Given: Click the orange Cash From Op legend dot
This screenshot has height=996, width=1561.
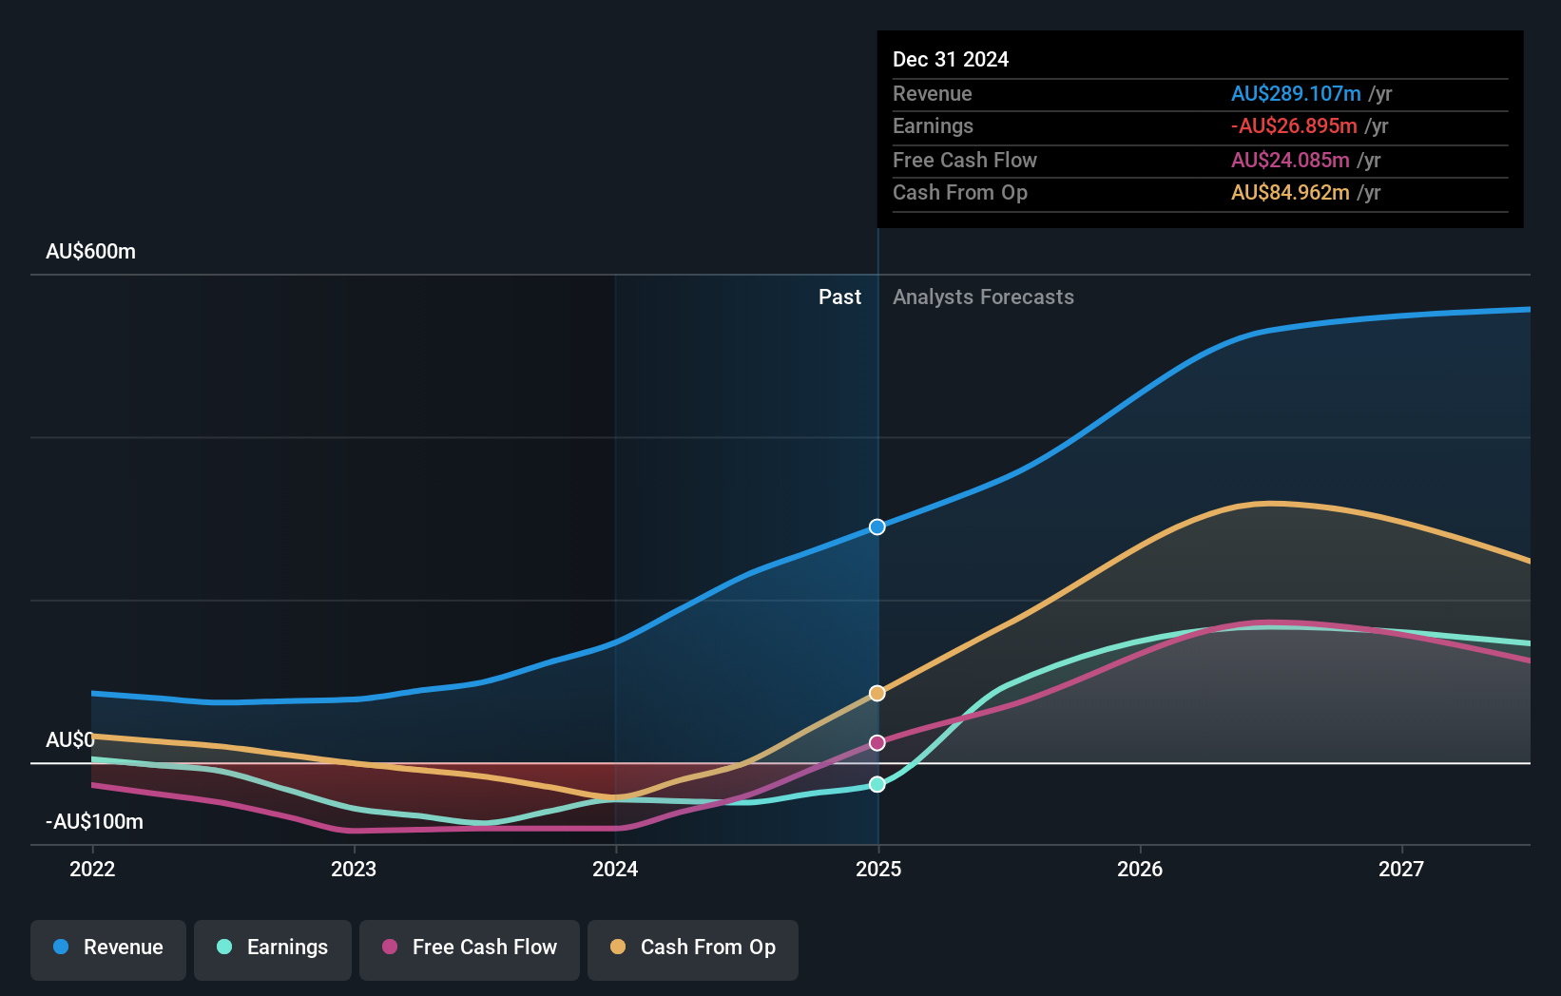Looking at the screenshot, I should pyautogui.click(x=619, y=948).
